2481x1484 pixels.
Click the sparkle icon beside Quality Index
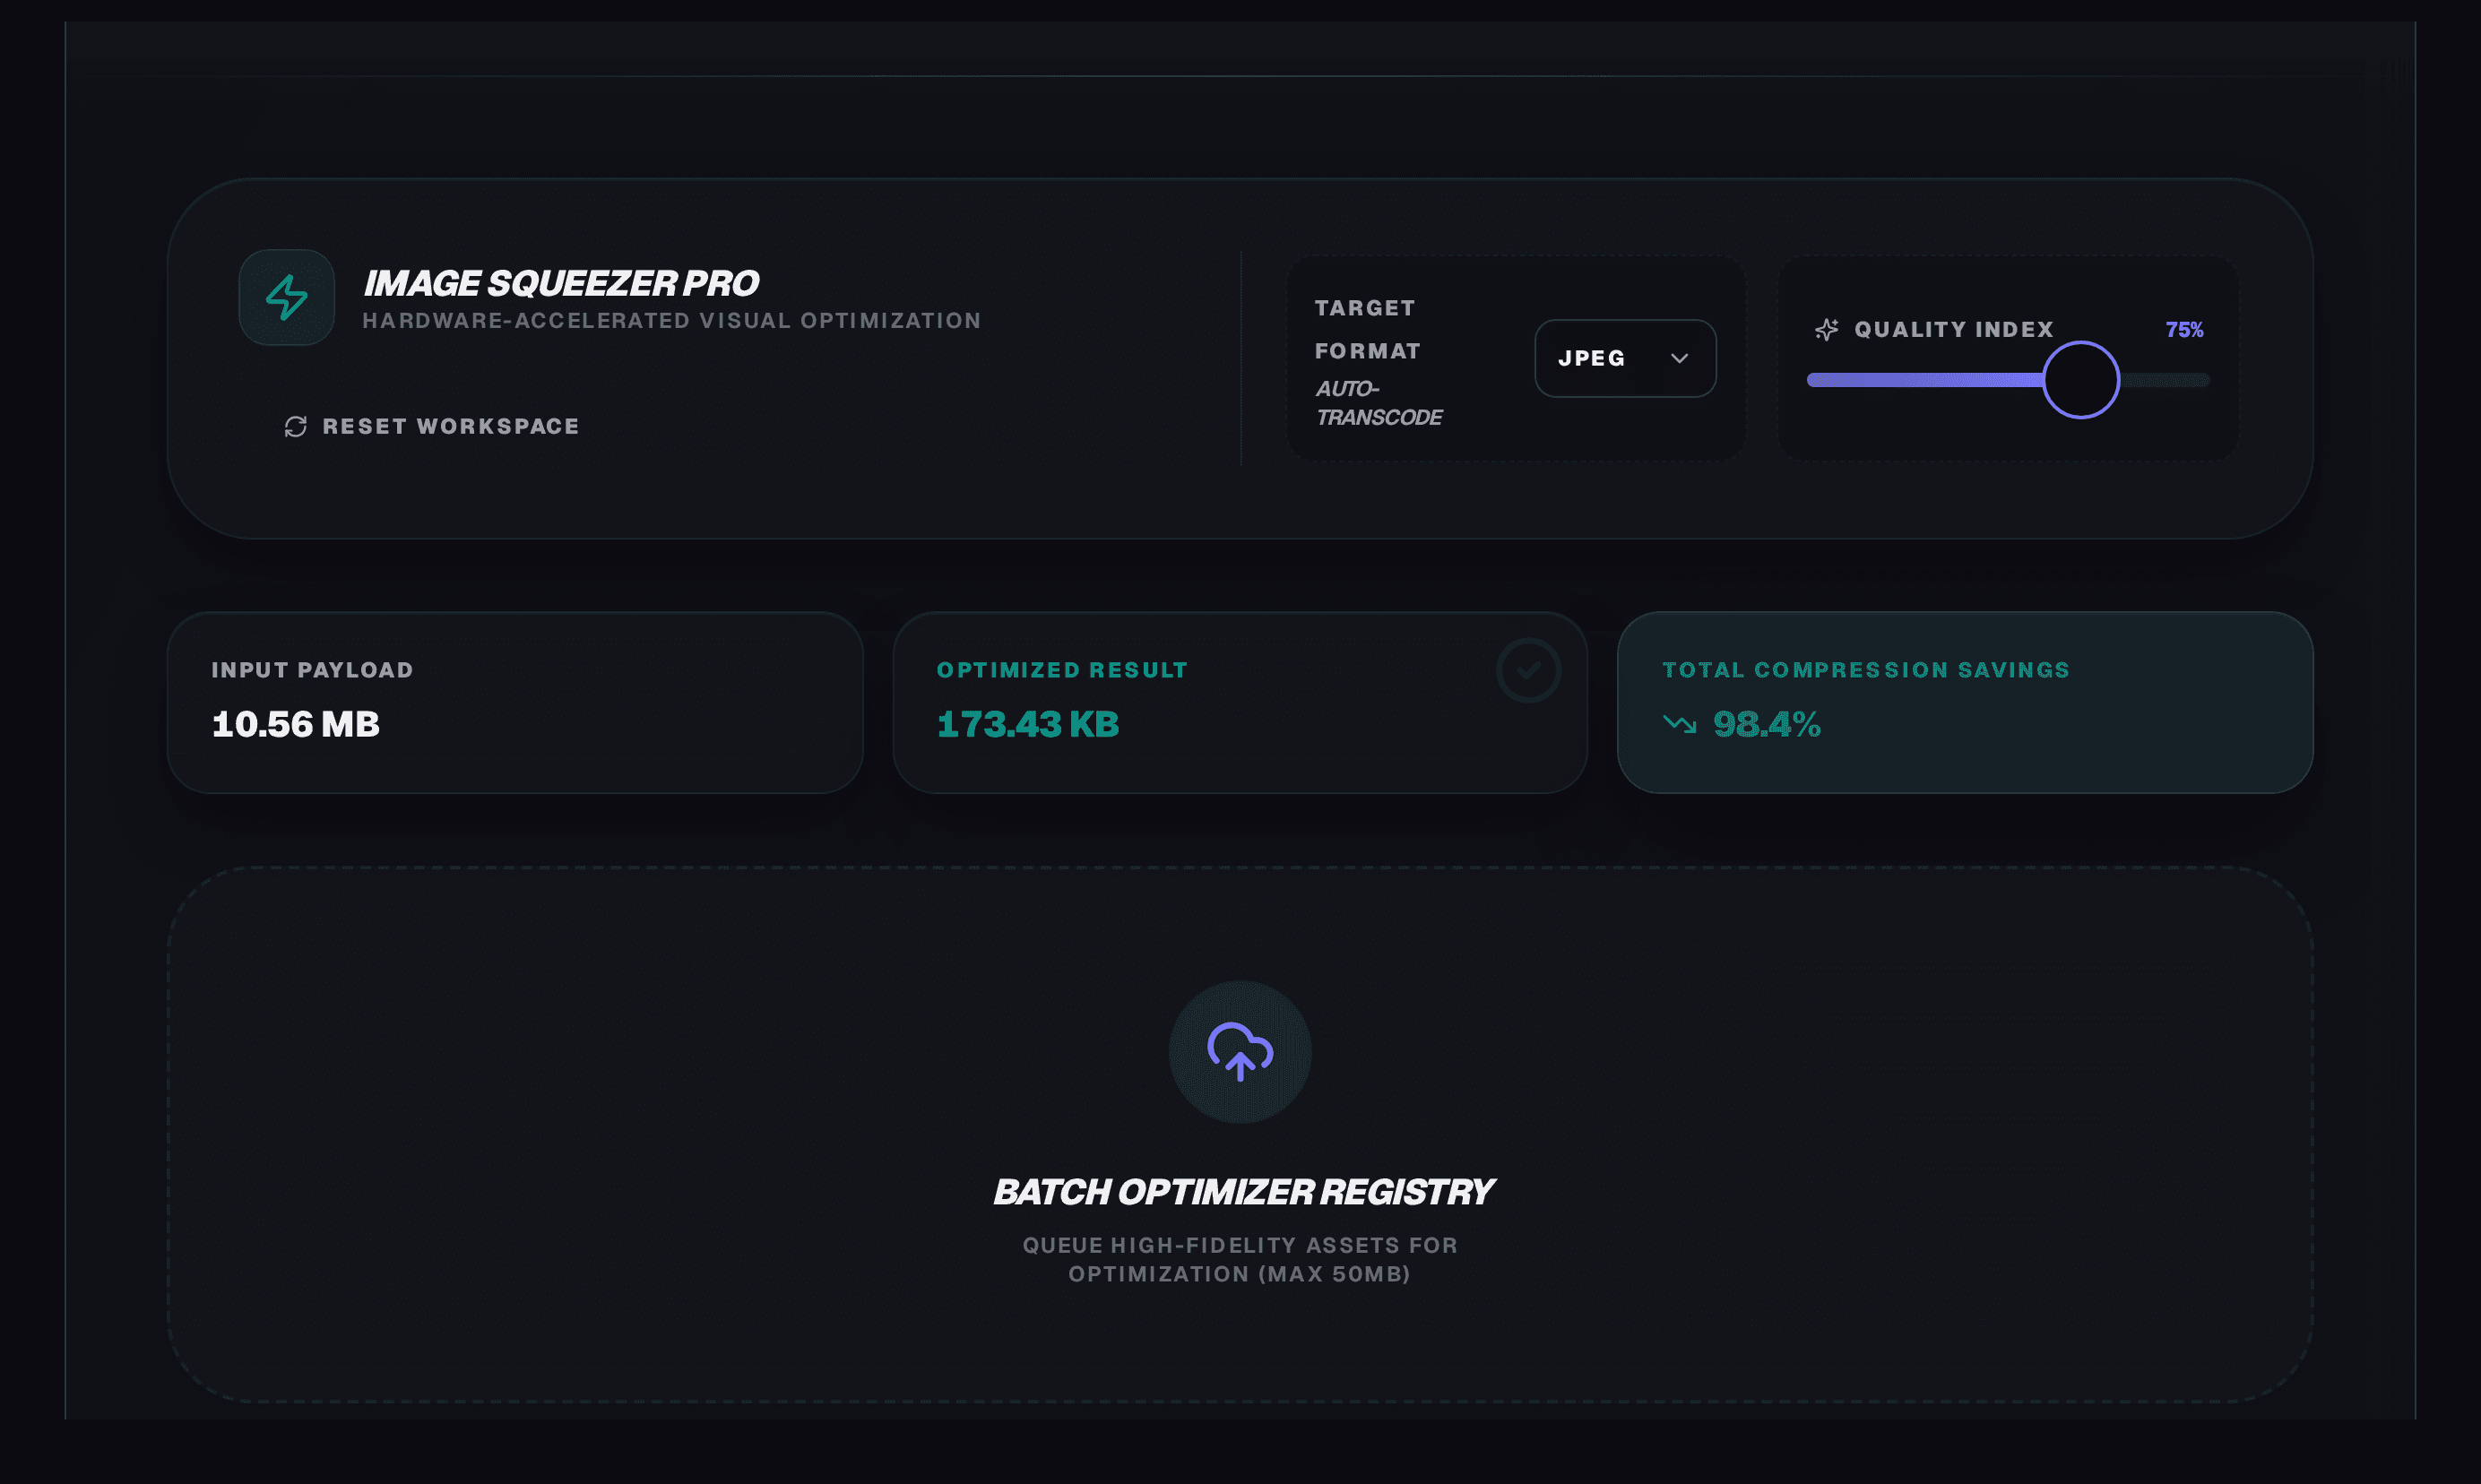tap(1826, 330)
